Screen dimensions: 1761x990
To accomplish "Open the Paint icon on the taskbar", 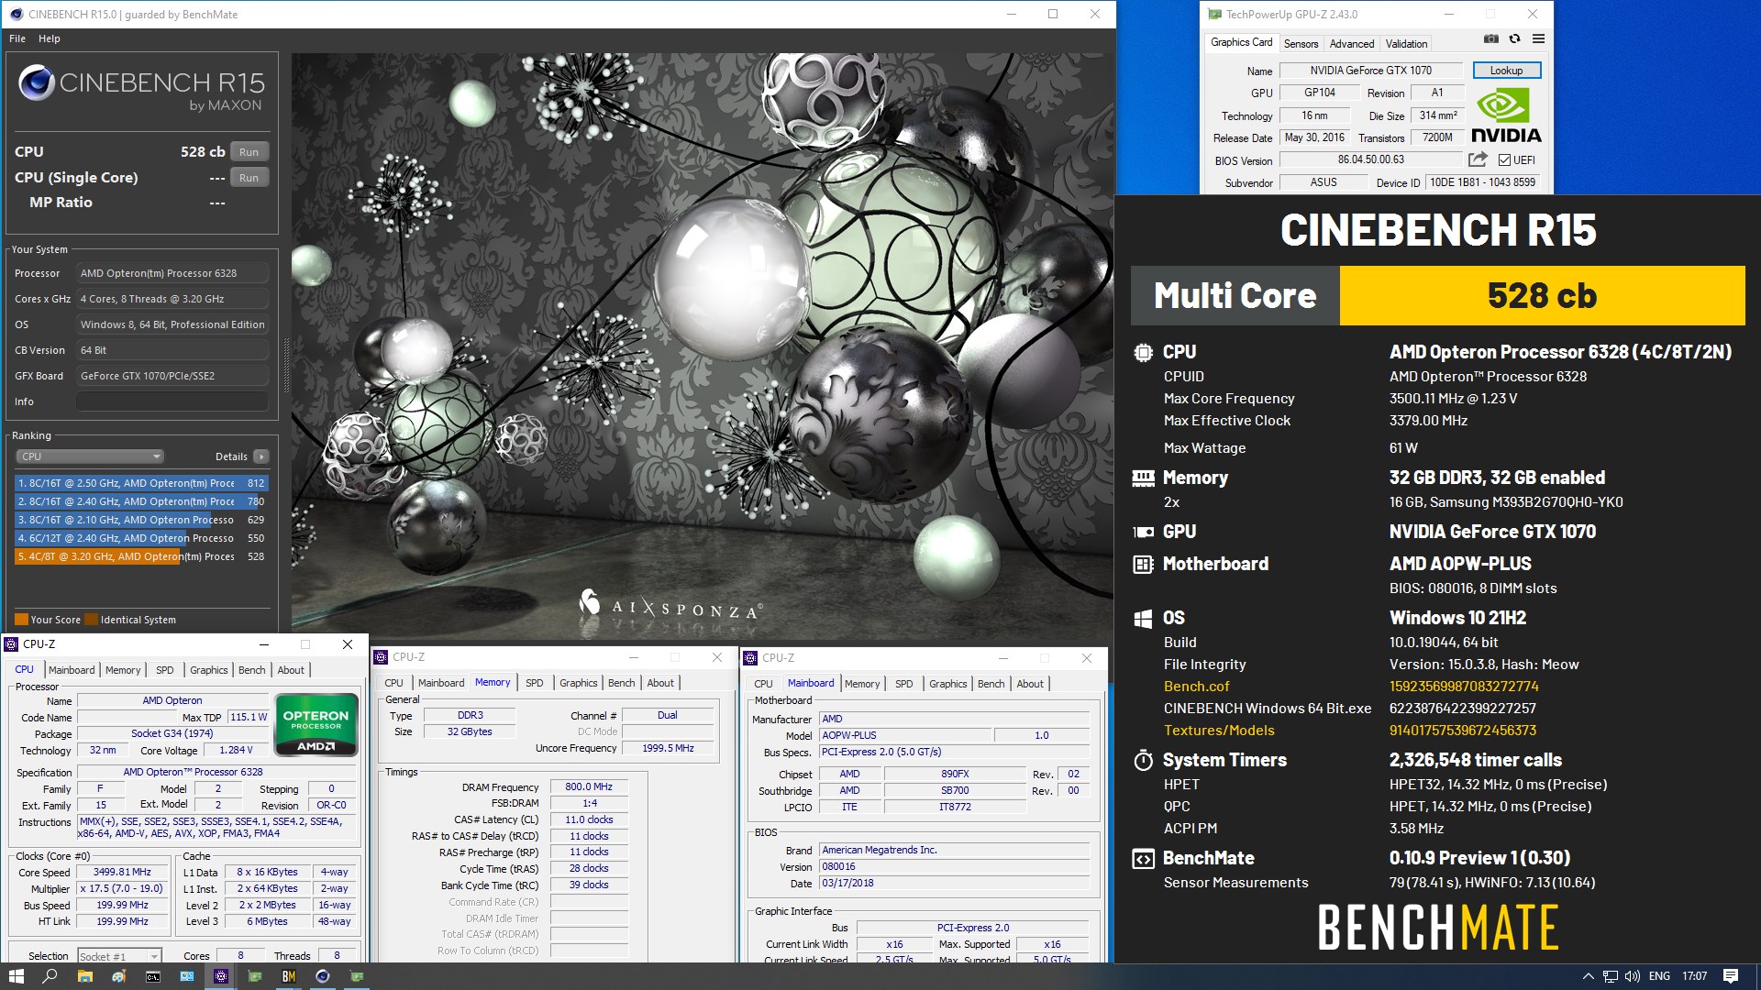I will [118, 976].
